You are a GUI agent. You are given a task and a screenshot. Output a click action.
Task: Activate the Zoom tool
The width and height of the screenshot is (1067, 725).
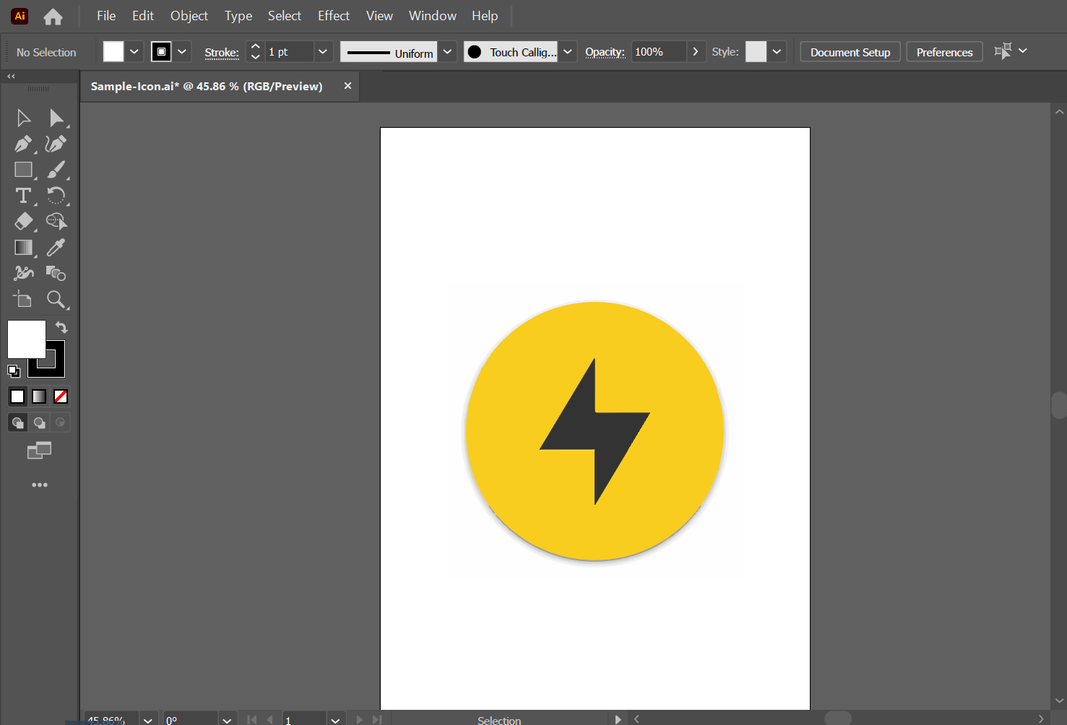pyautogui.click(x=56, y=299)
